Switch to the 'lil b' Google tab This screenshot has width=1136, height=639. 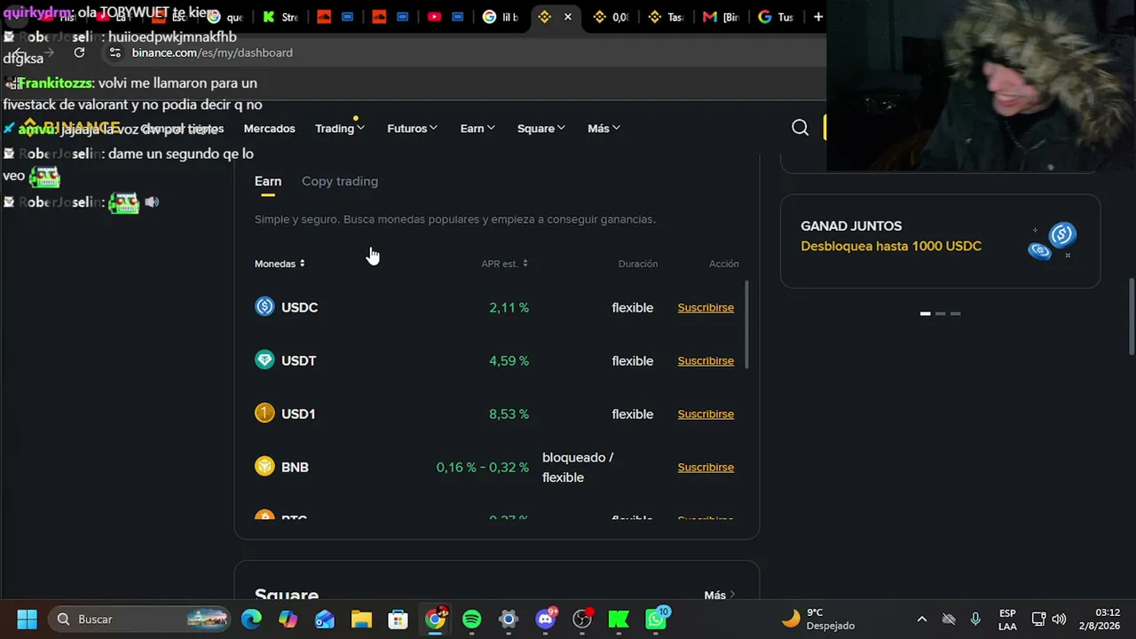click(501, 17)
